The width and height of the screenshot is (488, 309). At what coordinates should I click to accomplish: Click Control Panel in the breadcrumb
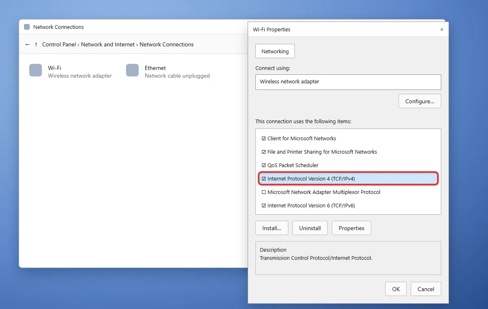pyautogui.click(x=59, y=45)
